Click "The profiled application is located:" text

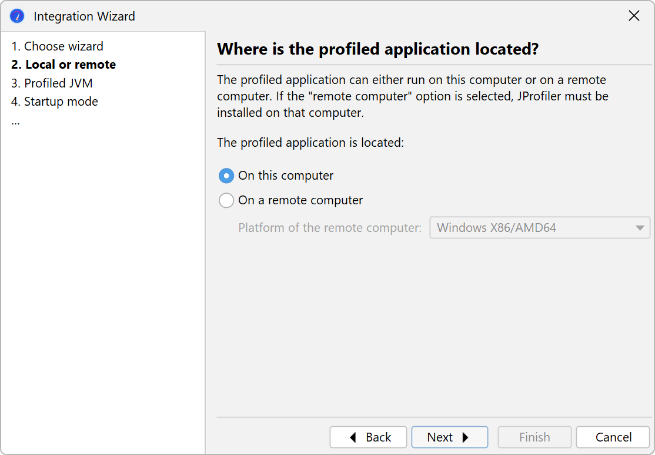[x=310, y=143]
